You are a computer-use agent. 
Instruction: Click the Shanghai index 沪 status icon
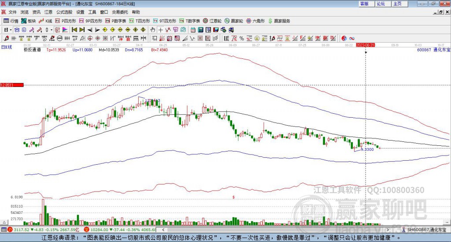tap(10, 230)
